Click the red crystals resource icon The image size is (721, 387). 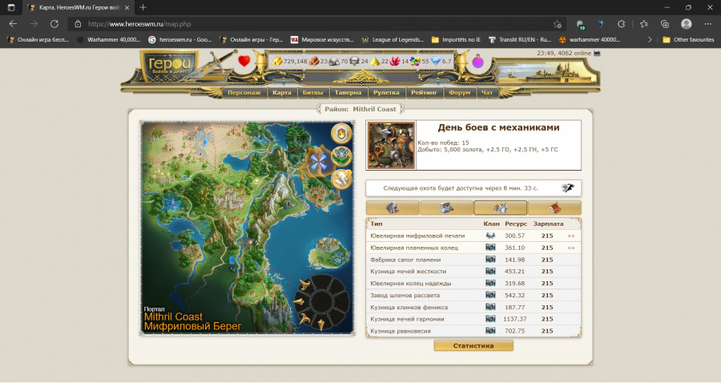(395, 61)
